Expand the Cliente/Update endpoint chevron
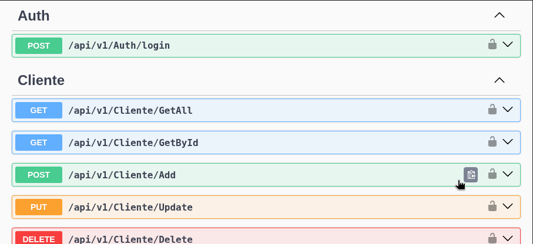Image resolution: width=533 pixels, height=244 pixels. pos(508,206)
